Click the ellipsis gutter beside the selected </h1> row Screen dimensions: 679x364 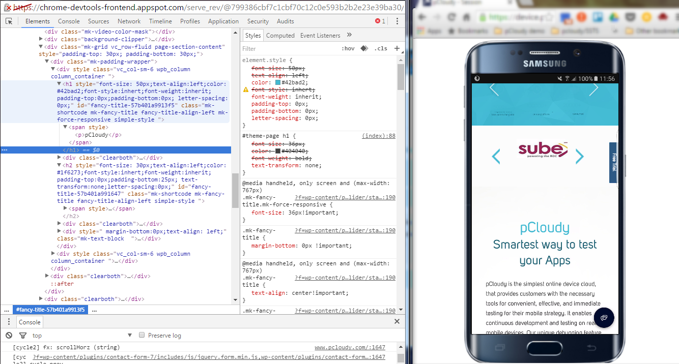pos(5,150)
